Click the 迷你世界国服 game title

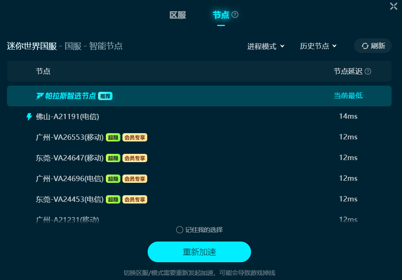tap(32, 46)
